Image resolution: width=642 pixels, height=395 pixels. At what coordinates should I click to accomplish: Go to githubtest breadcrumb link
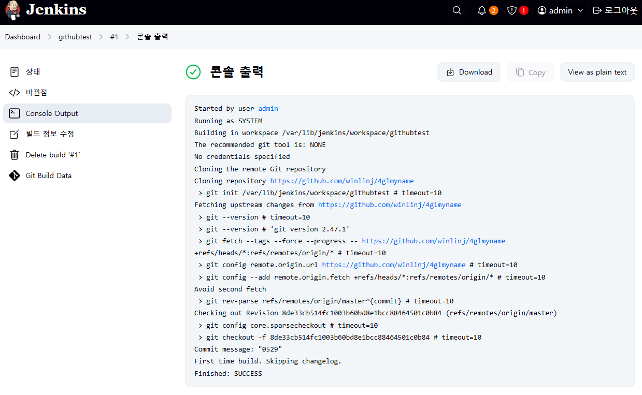pos(75,37)
